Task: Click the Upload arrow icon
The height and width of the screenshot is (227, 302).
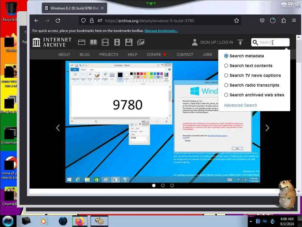Action: click(240, 42)
